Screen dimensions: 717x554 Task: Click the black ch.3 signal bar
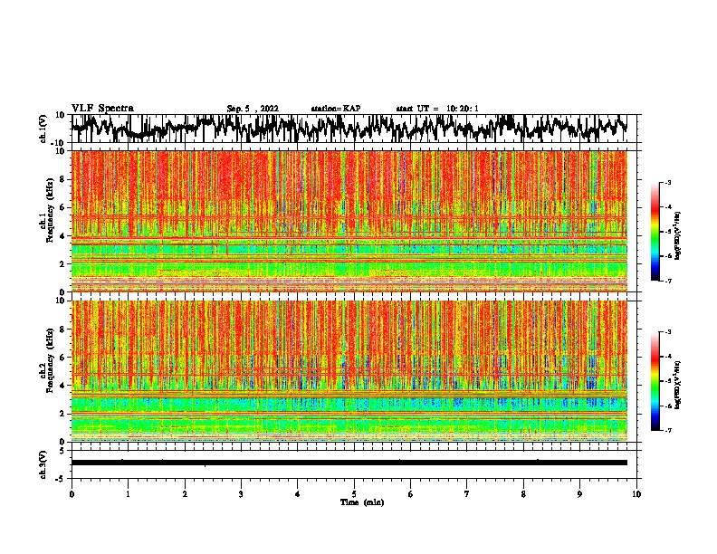pos(349,463)
